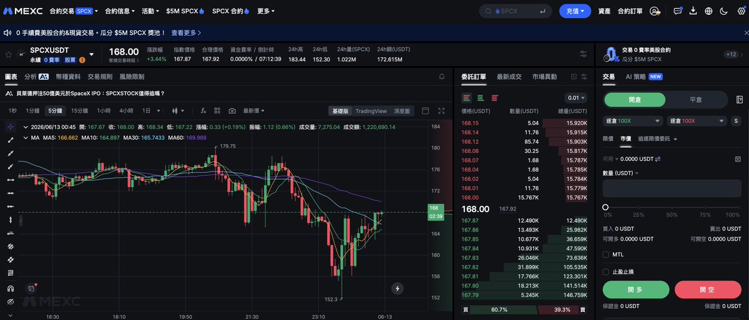Switch to the 最新成交 tab
The image size is (749, 320).
tap(509, 77)
